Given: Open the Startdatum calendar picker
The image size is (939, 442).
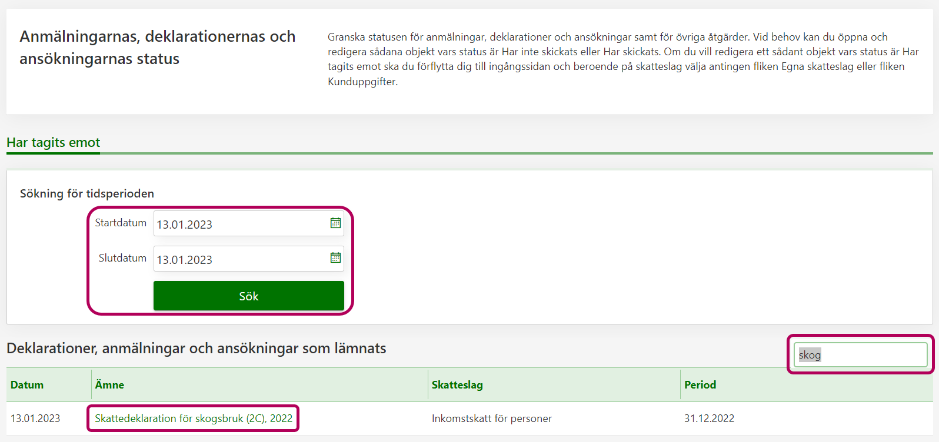Looking at the screenshot, I should tap(335, 223).
